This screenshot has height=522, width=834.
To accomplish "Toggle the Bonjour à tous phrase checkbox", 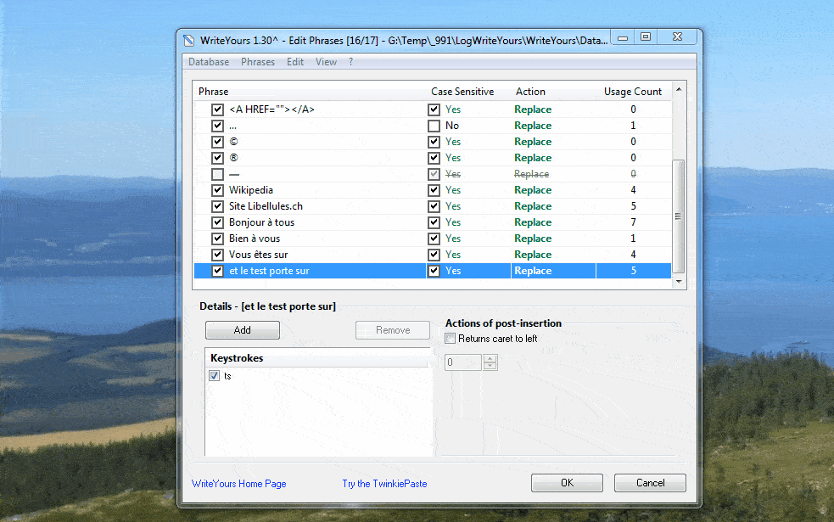I will point(217,222).
